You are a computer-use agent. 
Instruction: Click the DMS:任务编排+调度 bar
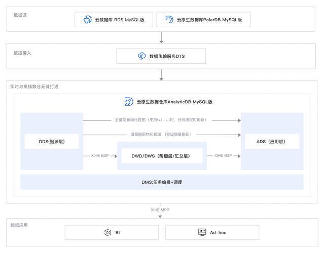coord(162,182)
